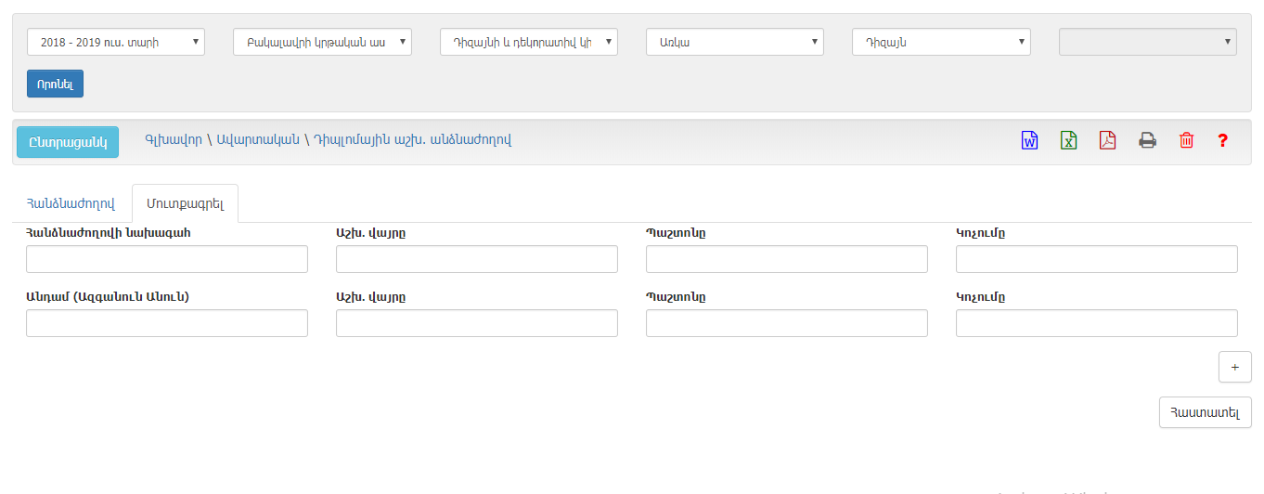Click the Հանձնաժողովի նախագահ input field

click(167, 259)
